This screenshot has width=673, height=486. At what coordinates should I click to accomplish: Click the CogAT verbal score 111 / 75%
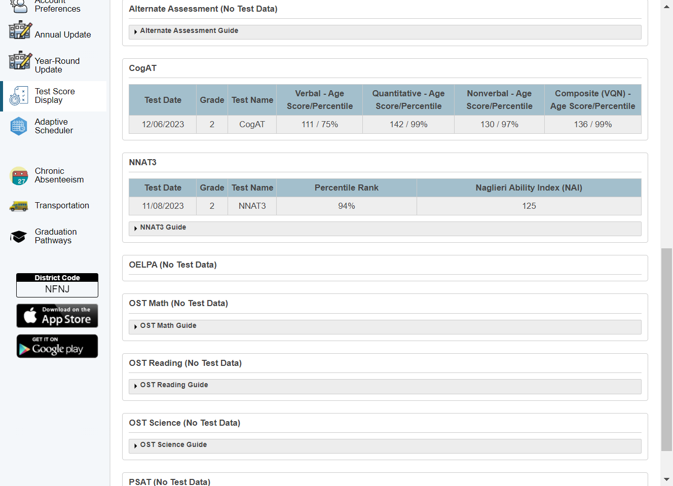point(320,124)
